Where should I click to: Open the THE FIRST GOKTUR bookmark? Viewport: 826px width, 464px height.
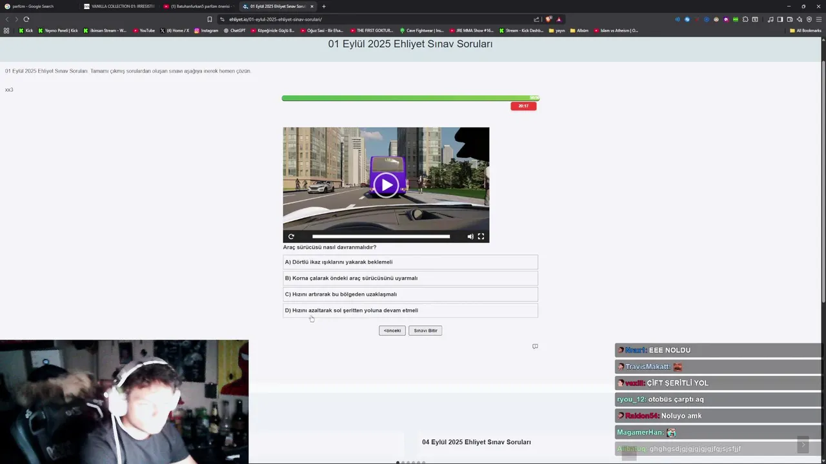tap(372, 30)
